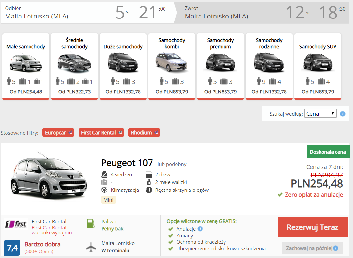
Task: Click the Rezerwuj Teraz button
Action: tap(313, 227)
